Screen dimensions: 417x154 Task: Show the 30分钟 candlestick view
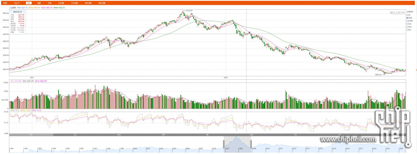point(88,3)
